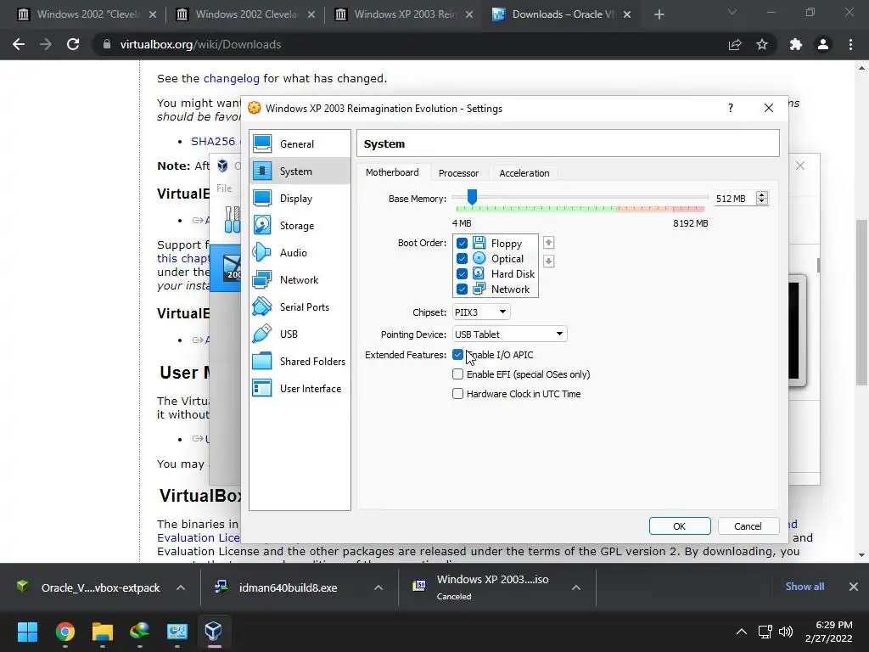
Task: Uncheck Optical in boot order
Action: [462, 258]
